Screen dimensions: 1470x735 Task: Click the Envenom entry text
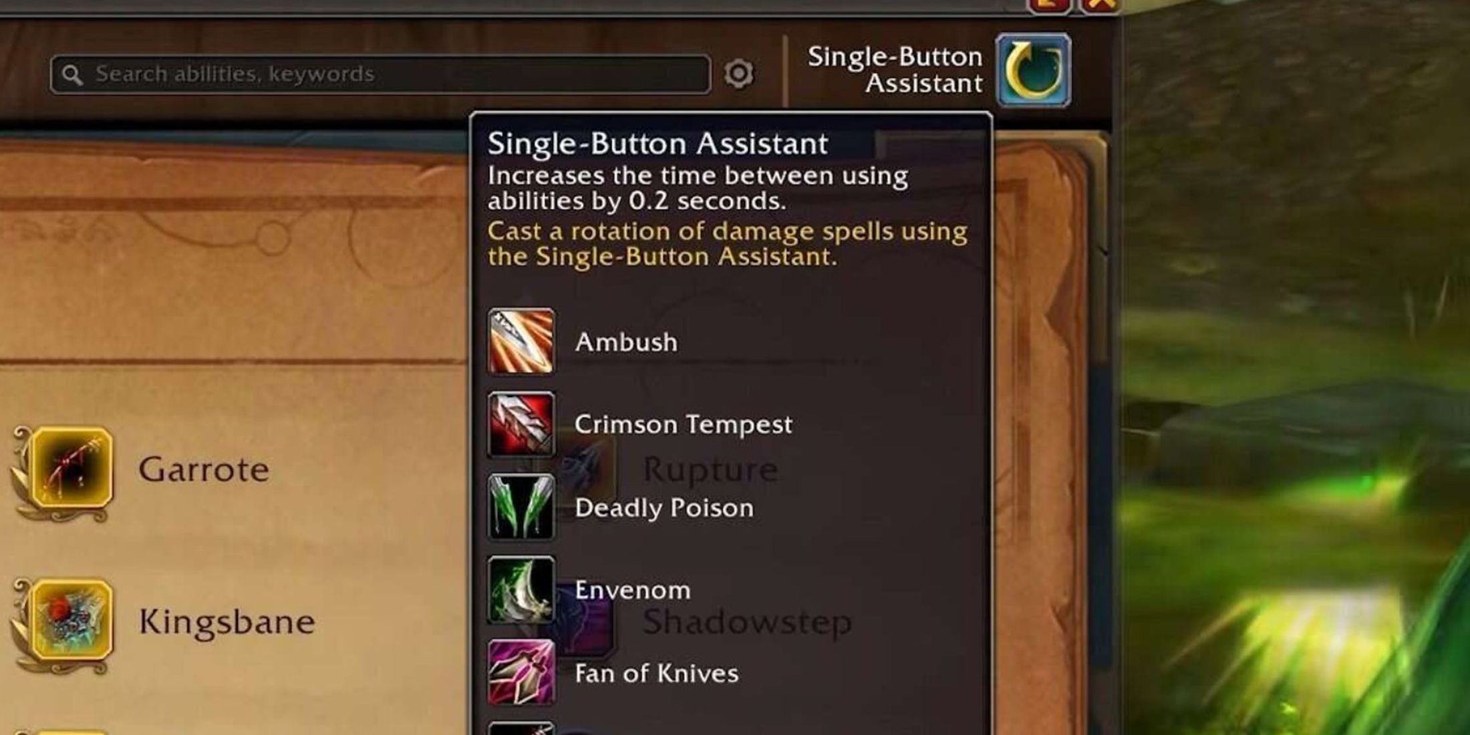point(633,590)
